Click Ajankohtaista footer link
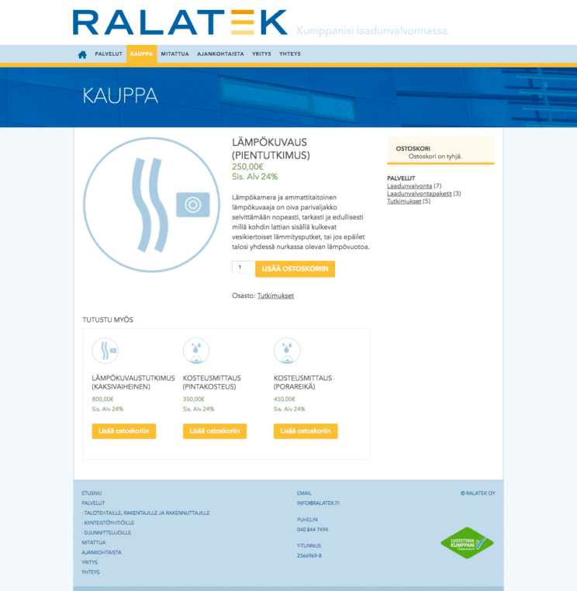Screen dimensions: 577x591 [102, 552]
